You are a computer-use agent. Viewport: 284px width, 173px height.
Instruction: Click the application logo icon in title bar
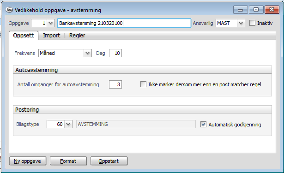[9, 10]
